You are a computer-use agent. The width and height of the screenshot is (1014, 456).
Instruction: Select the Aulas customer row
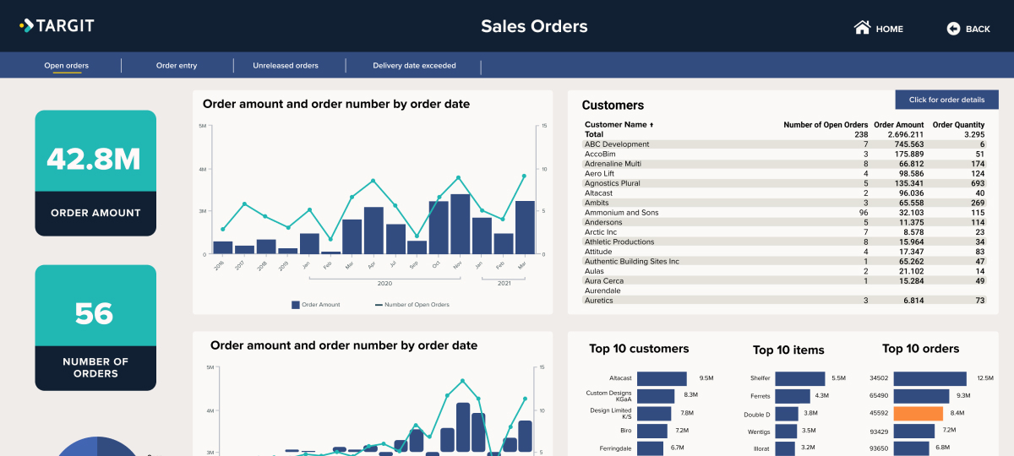click(785, 271)
